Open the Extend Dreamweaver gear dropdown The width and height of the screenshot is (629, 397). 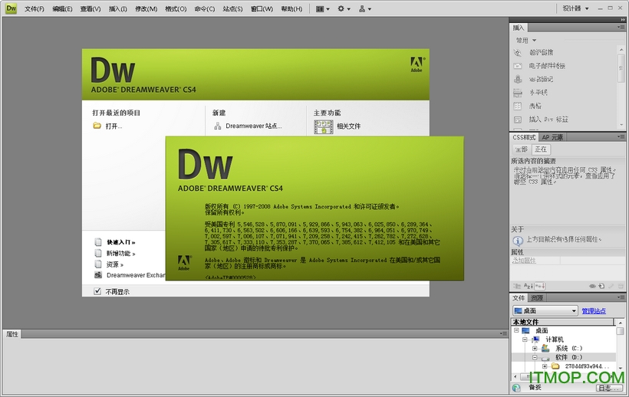pos(344,8)
